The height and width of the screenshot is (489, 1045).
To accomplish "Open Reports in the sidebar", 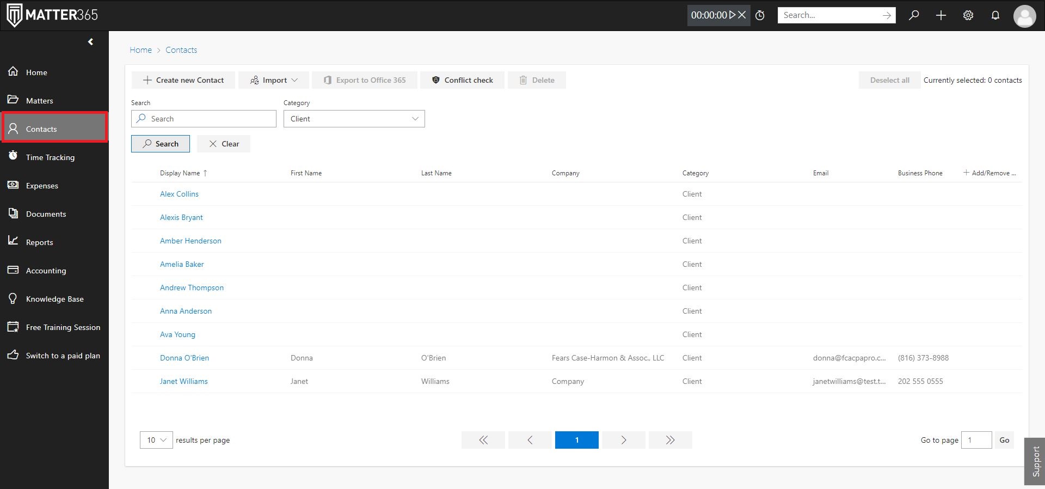I will click(x=54, y=242).
